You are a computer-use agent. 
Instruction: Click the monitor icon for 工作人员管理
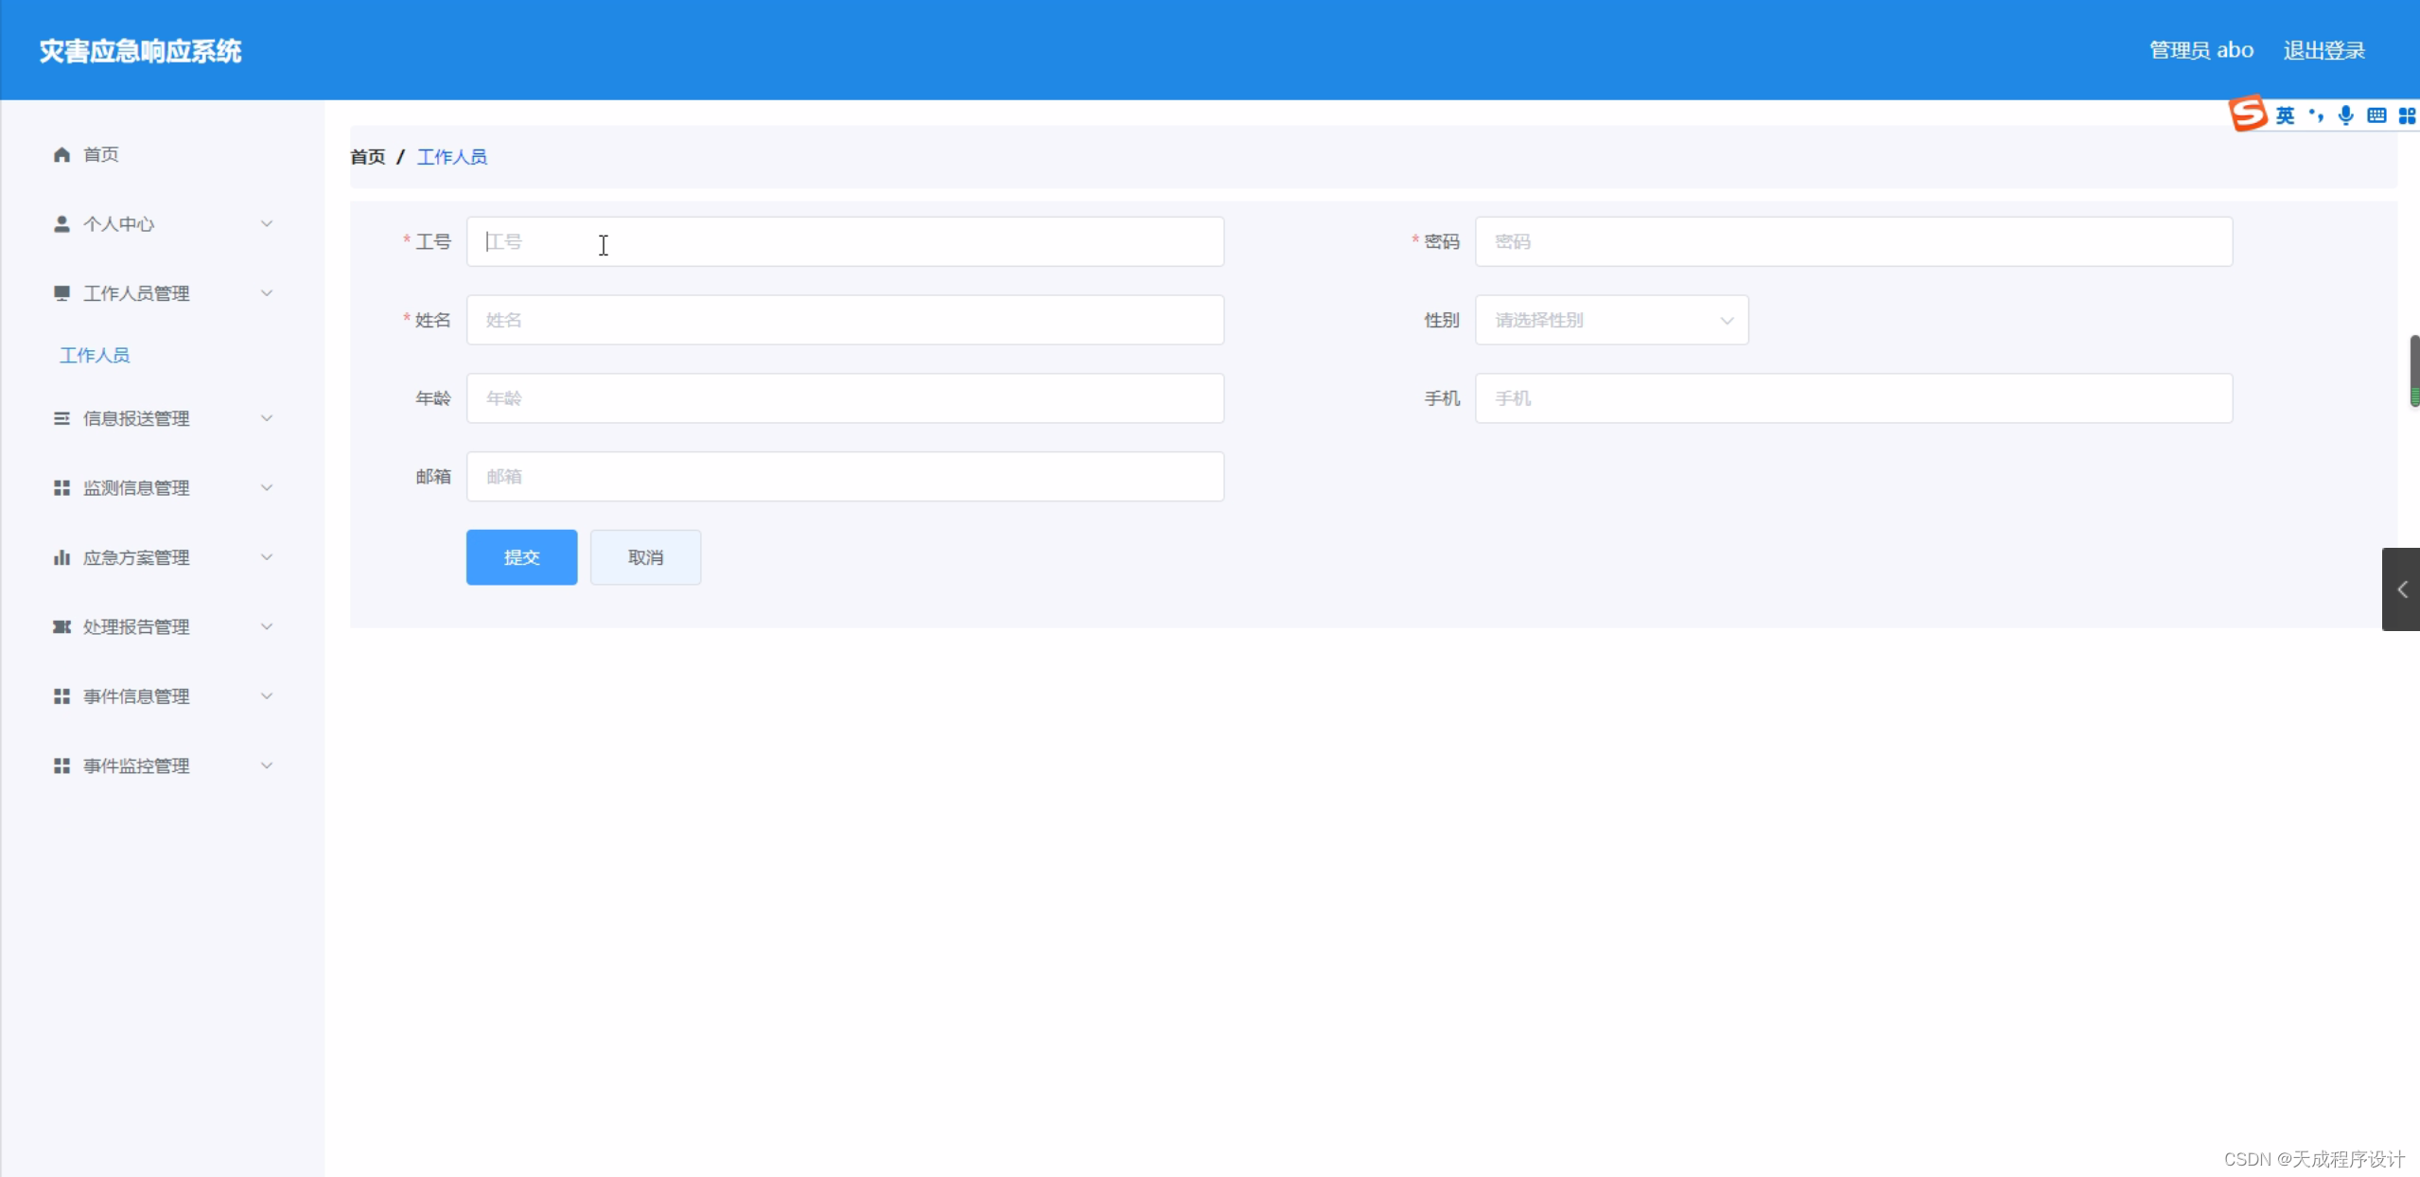[x=61, y=293]
